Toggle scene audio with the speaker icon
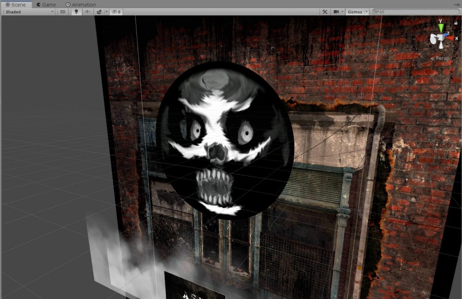The width and height of the screenshot is (462, 299). click(87, 12)
